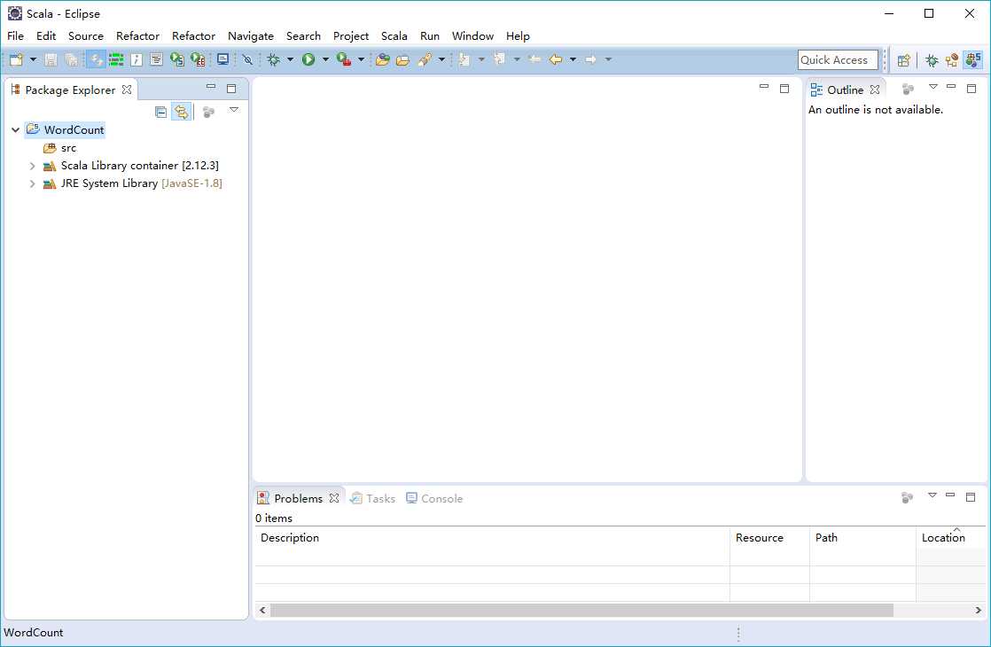Sort by the Resource column header
Image resolution: width=991 pixels, height=647 pixels.
coord(769,538)
